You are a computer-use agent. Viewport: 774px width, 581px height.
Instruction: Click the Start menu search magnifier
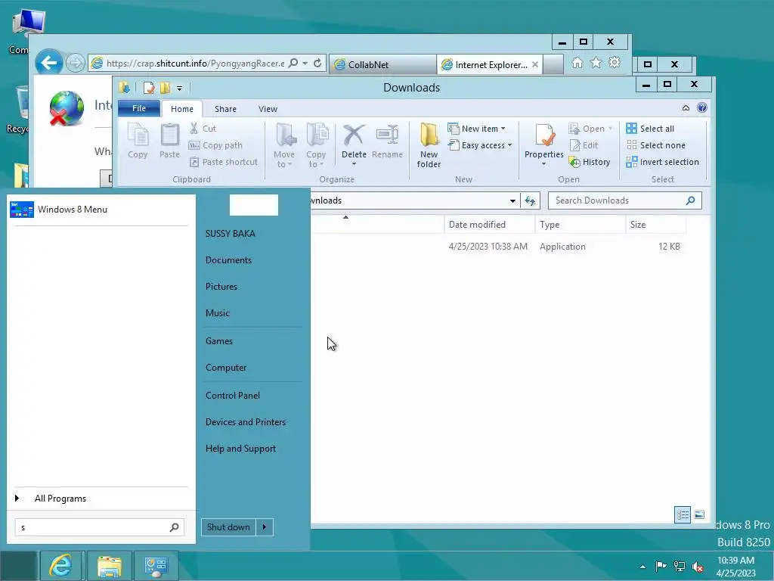[x=174, y=527]
